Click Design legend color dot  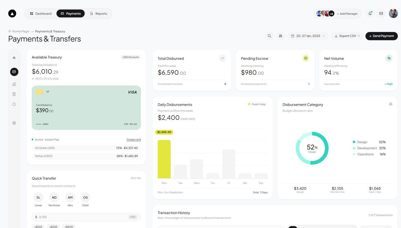pos(354,142)
